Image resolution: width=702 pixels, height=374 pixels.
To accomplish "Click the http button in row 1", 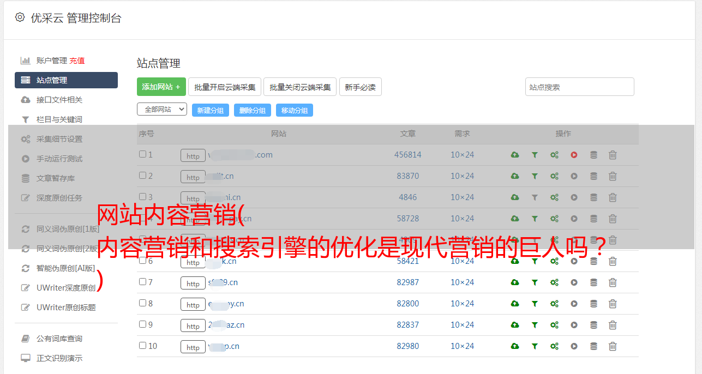I will click(193, 156).
